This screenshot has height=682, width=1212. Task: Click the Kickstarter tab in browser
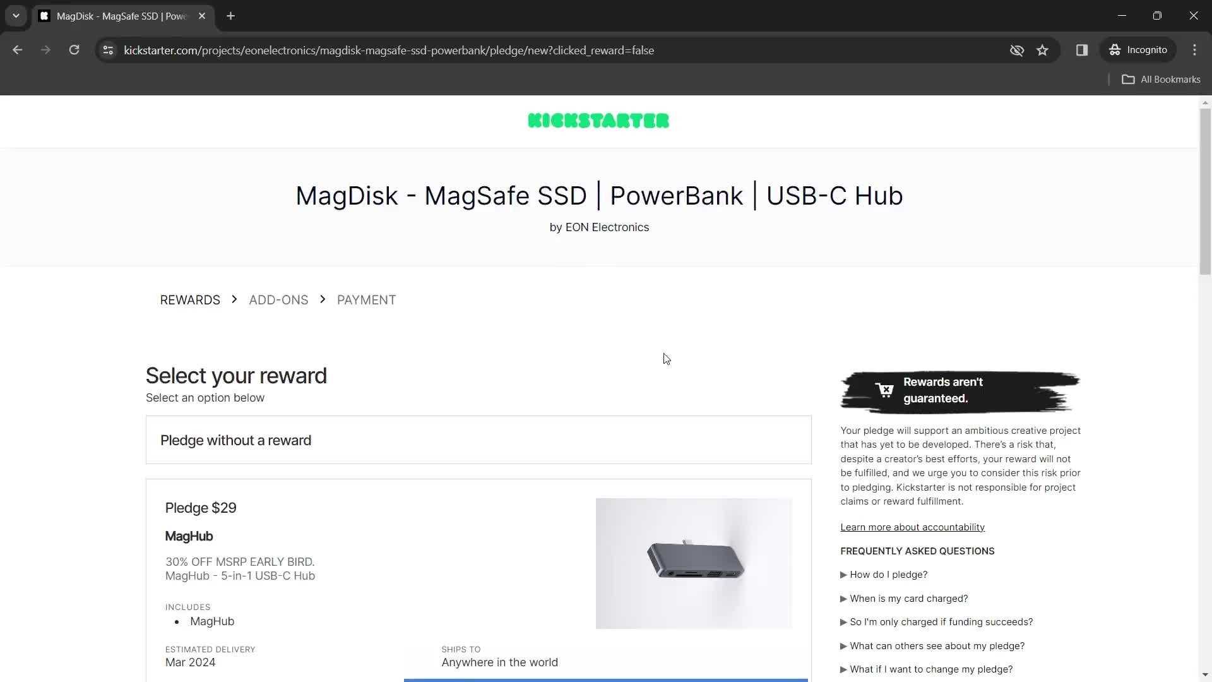[122, 16]
